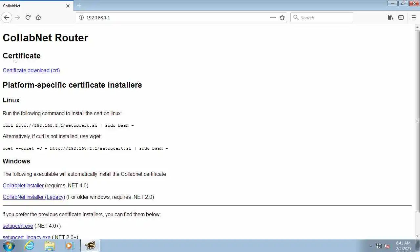Screen dimensions: 420x252
Task: Open Windows Explorer folder on taskbar
Action: pos(50,245)
